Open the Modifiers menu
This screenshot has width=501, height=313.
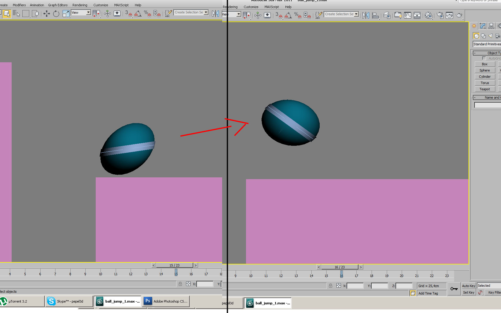(19, 5)
